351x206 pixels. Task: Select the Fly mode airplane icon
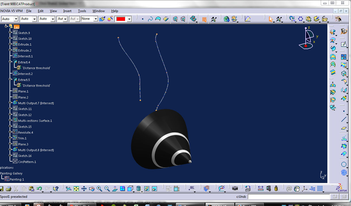pos(69,189)
